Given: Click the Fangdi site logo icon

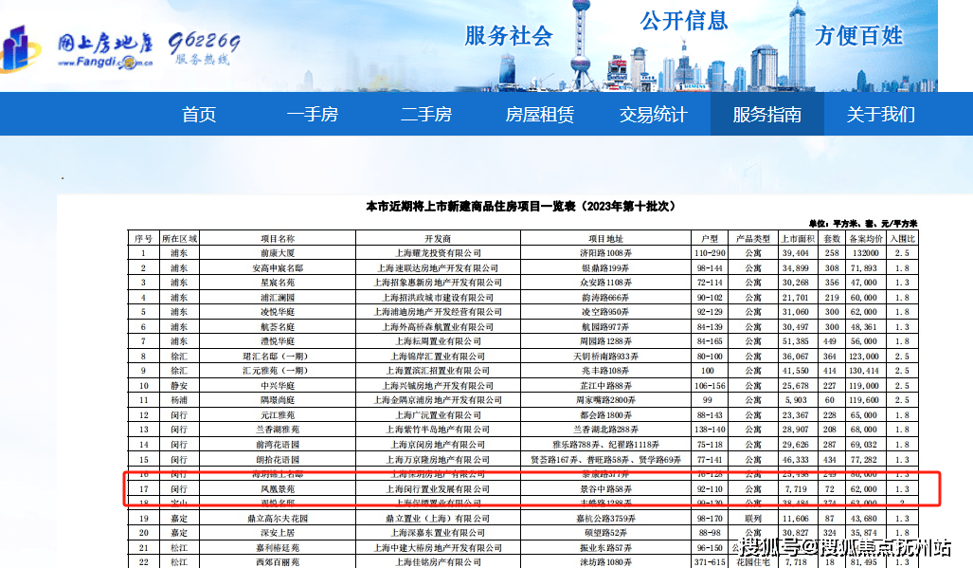Looking at the screenshot, I should pos(19,47).
